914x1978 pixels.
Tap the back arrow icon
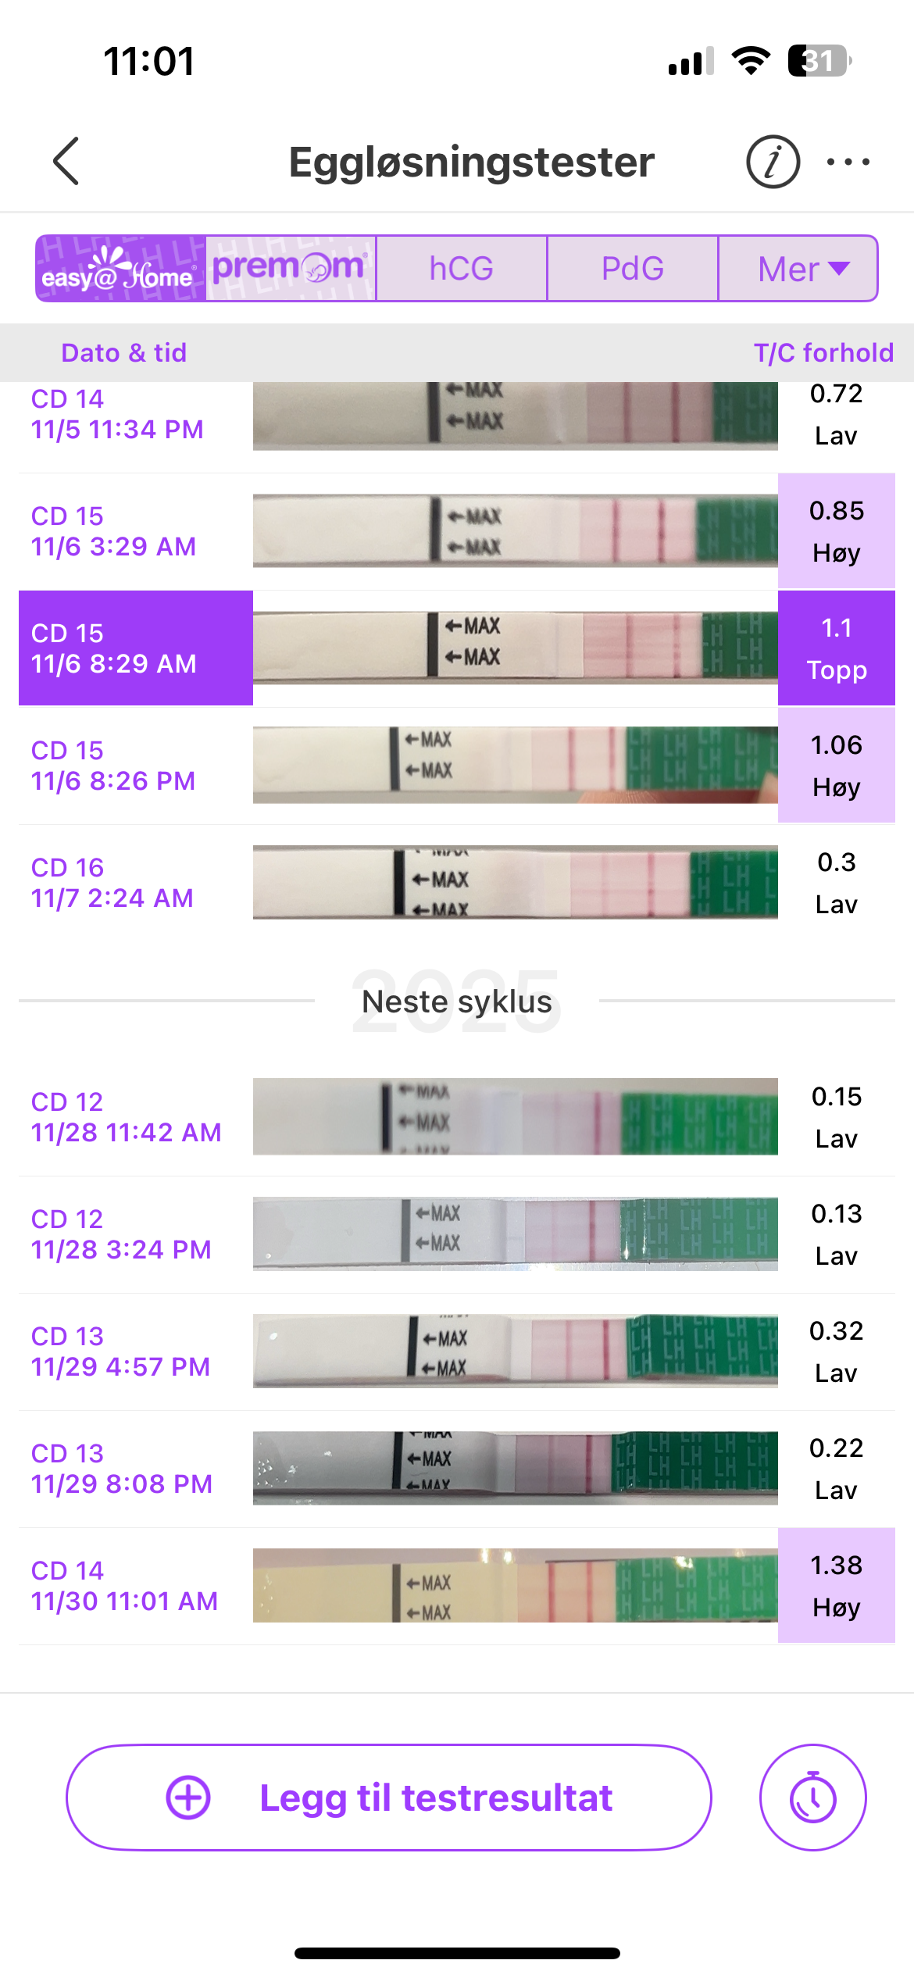coord(66,162)
